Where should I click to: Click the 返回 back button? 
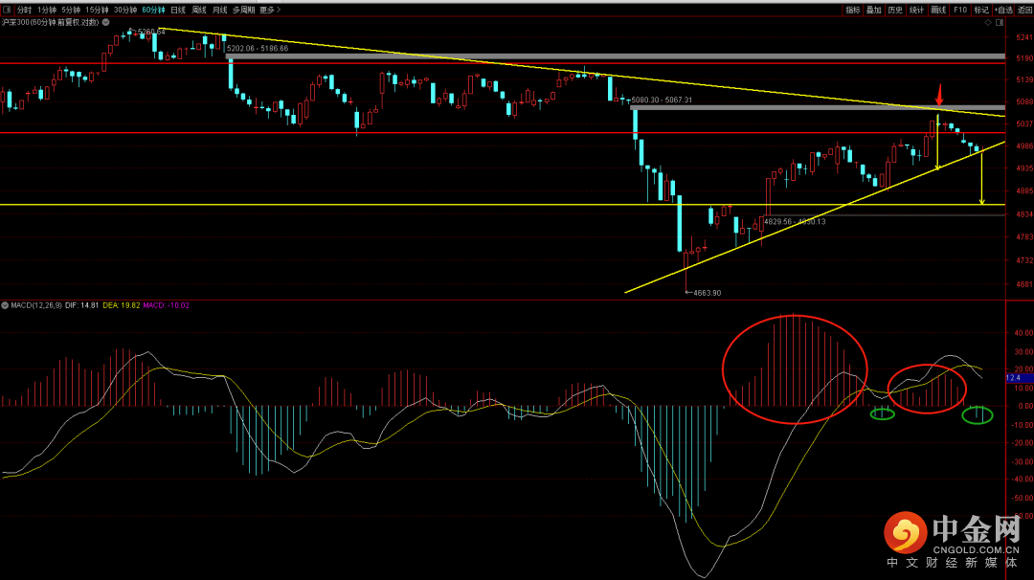tap(1024, 10)
